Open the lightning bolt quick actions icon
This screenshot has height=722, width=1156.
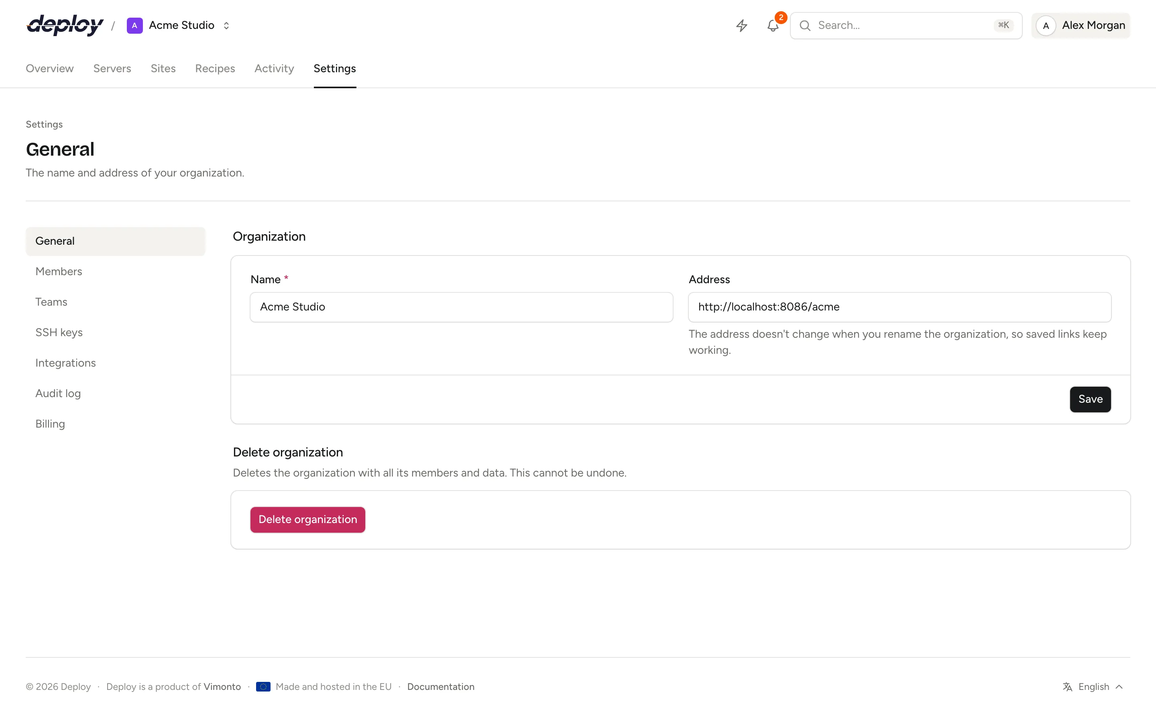[x=741, y=25]
